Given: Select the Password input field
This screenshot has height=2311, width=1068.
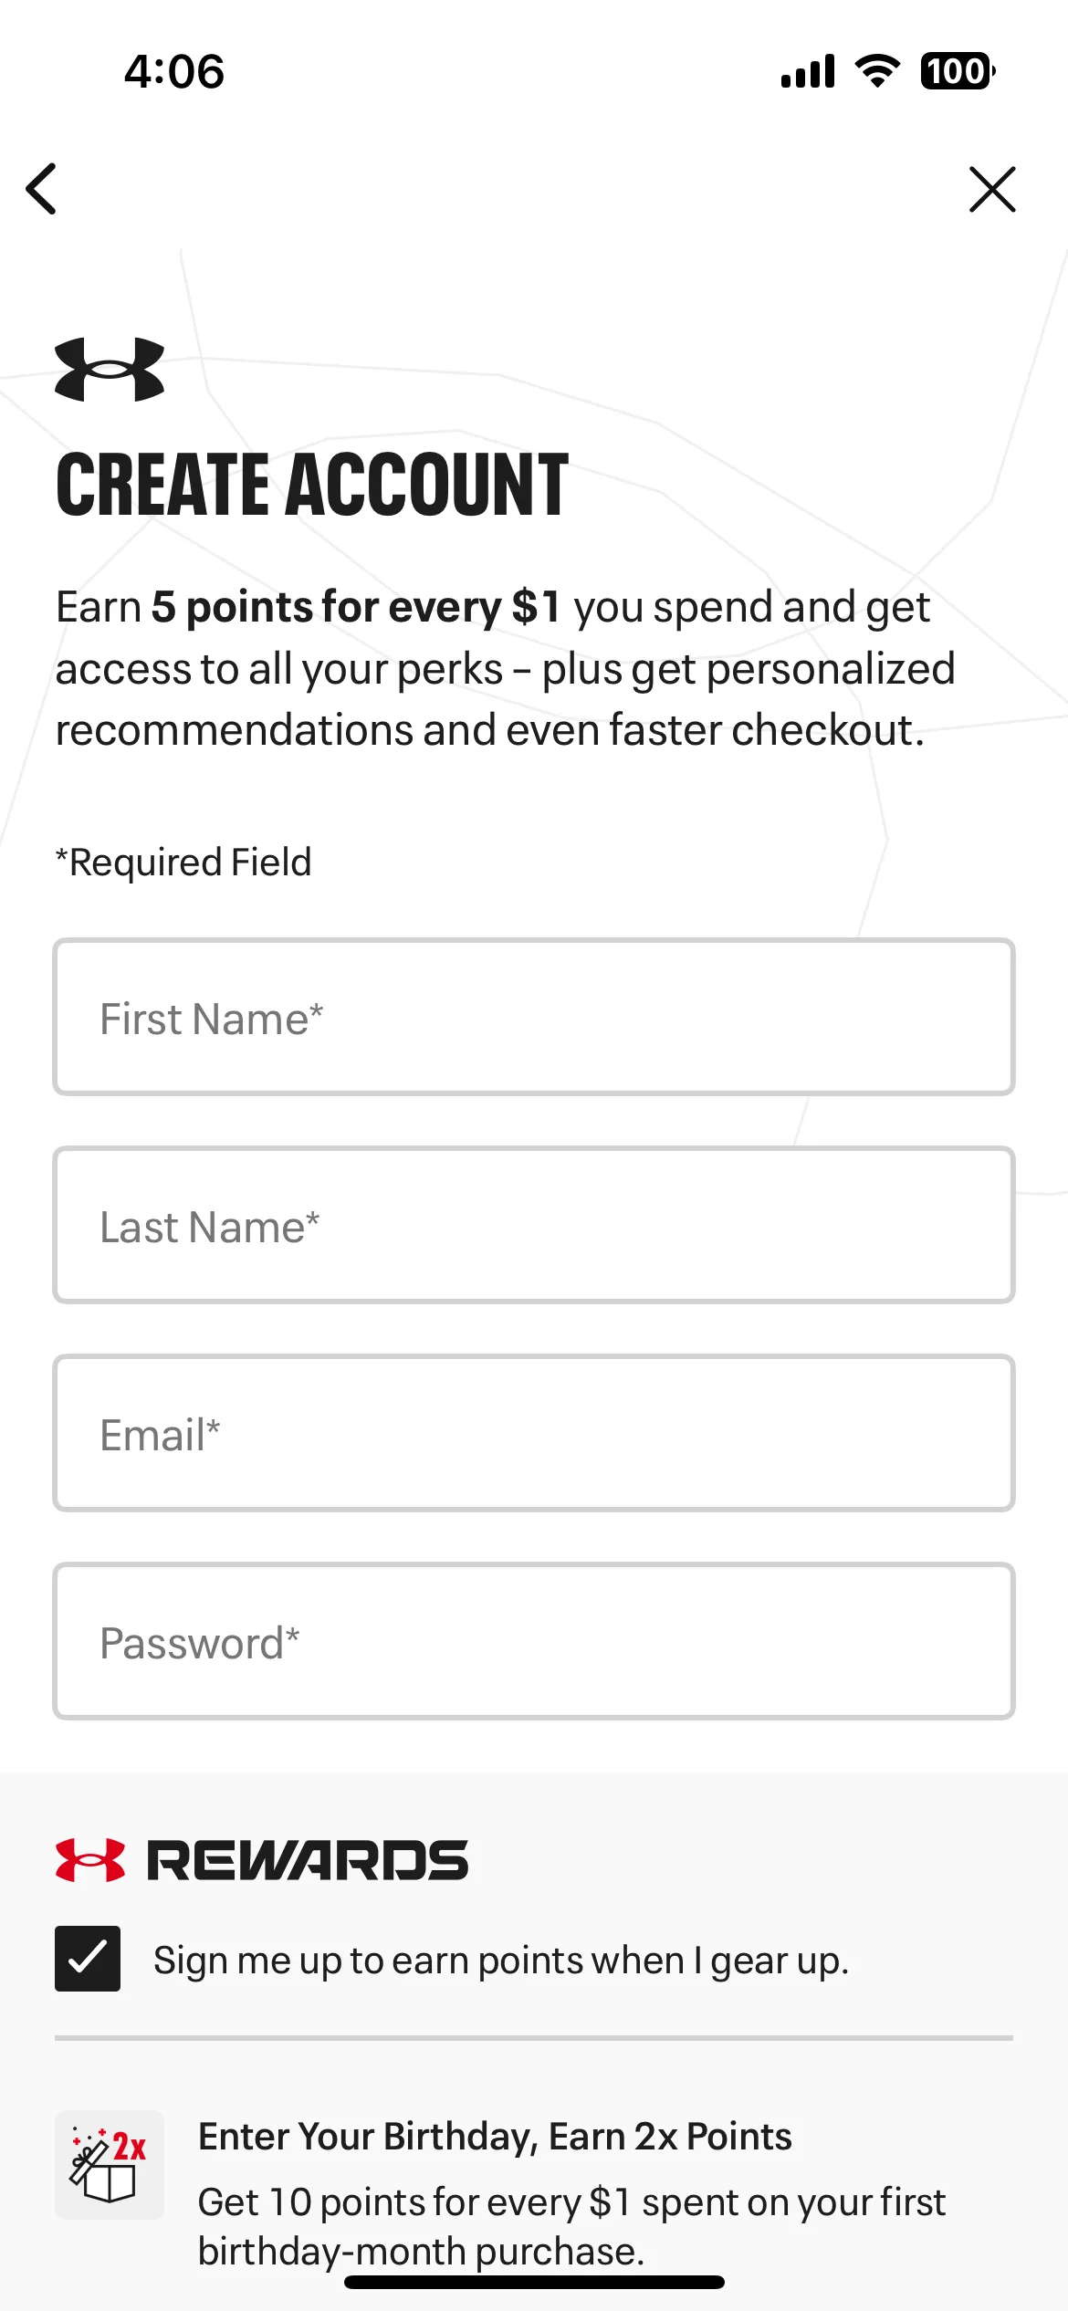Looking at the screenshot, I should pos(534,1641).
